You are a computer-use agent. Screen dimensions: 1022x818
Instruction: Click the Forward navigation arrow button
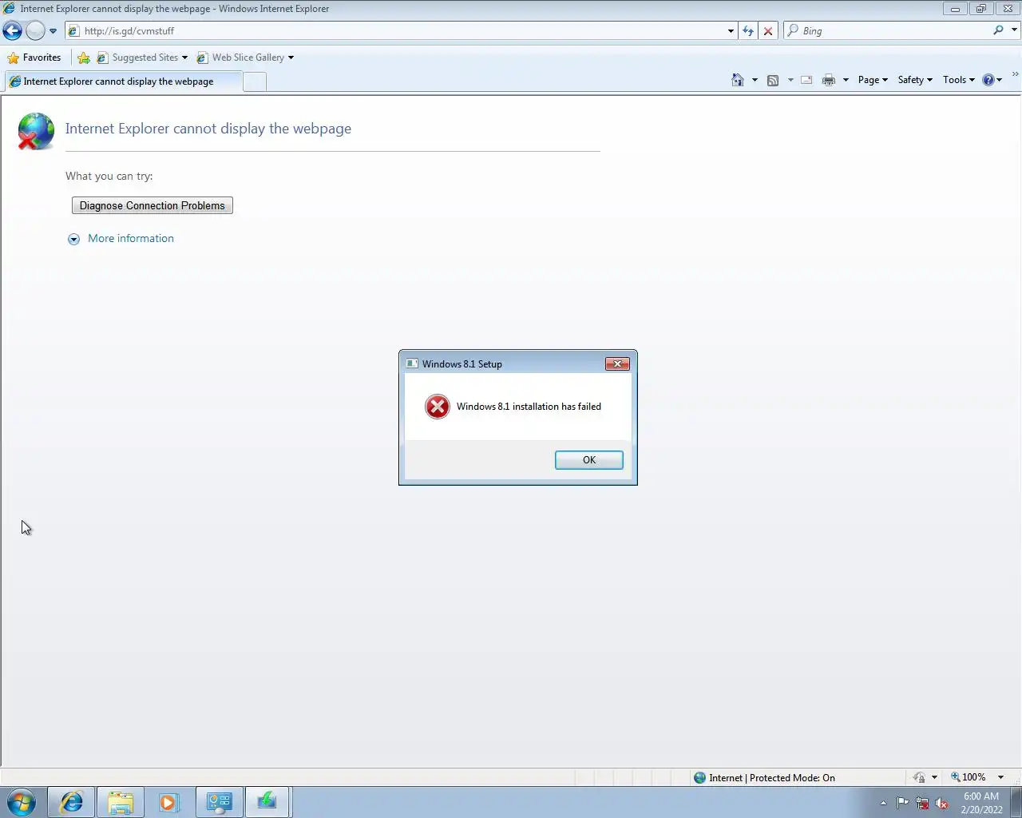(x=35, y=30)
